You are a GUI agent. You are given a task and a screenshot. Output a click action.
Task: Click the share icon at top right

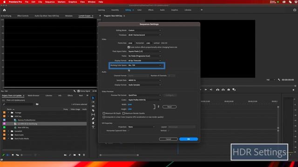coord(295,10)
